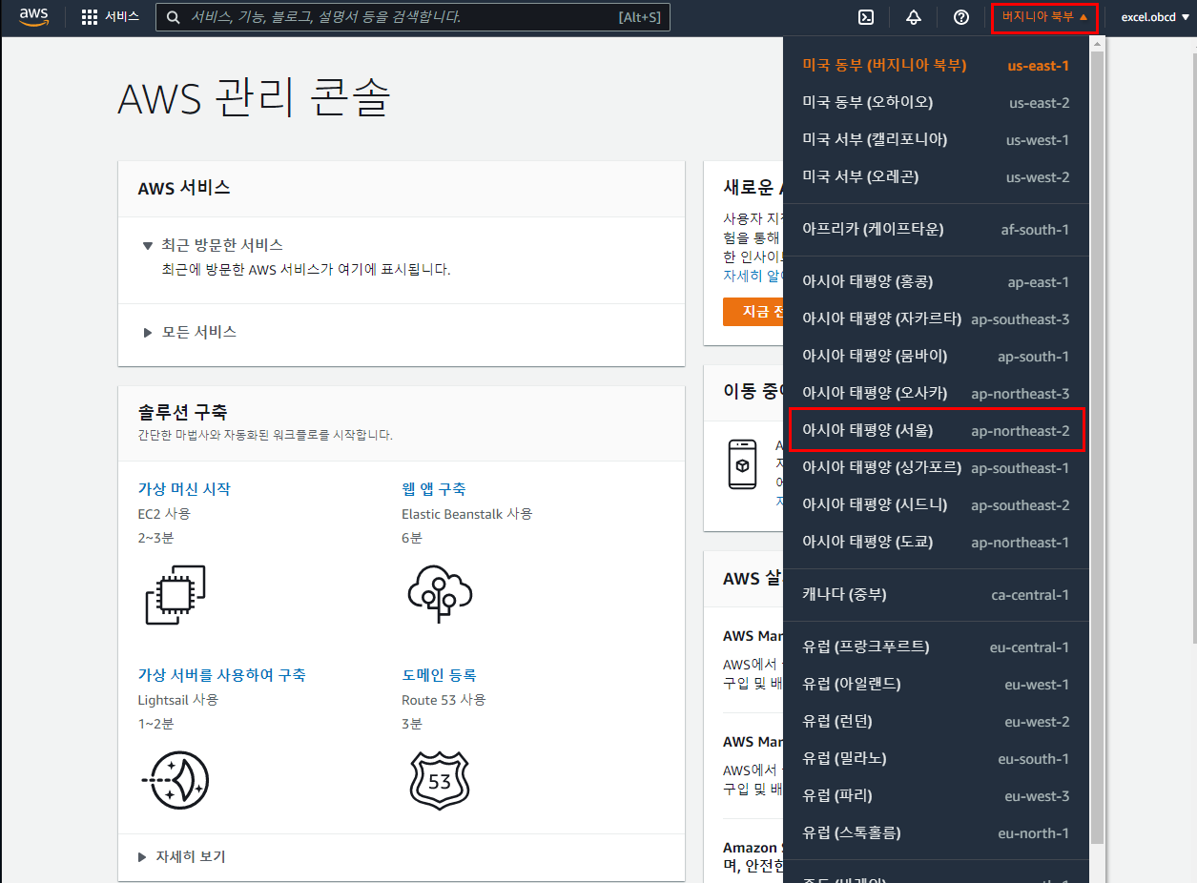Click the EC2 virtual machine chip icon
Image resolution: width=1197 pixels, height=883 pixels.
[175, 595]
